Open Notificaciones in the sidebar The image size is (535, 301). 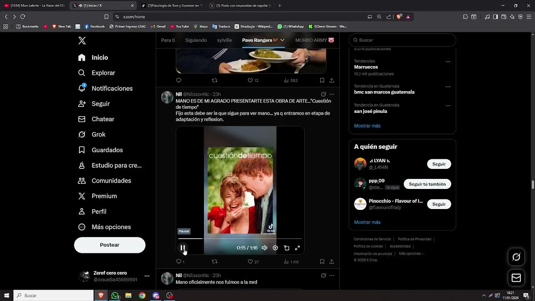pos(105,88)
